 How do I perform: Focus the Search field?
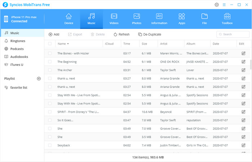pyautogui.click(x=233, y=34)
